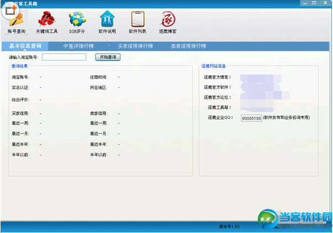Screen dimensions: 333x233
Task: Open the 卖家信用排行榜 tab
Action: point(188,46)
